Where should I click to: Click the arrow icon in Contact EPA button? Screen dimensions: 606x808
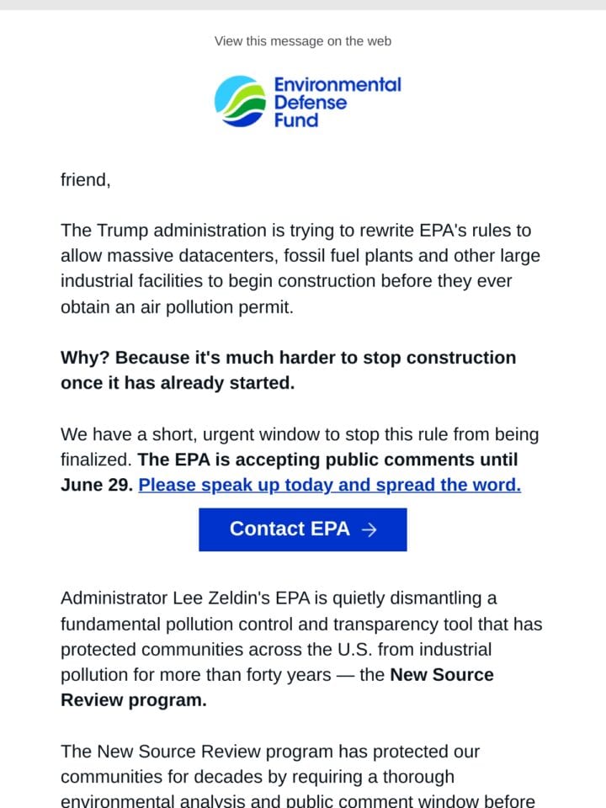click(x=369, y=529)
